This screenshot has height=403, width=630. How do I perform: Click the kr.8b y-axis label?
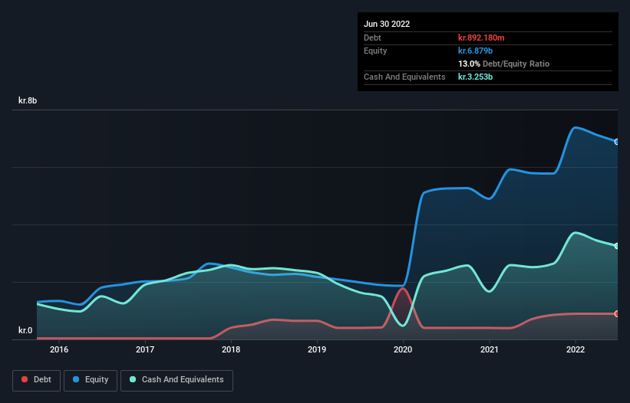[x=28, y=100]
